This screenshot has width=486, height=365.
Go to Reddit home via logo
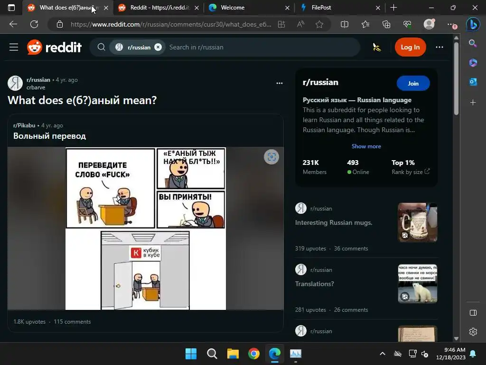pyautogui.click(x=55, y=47)
